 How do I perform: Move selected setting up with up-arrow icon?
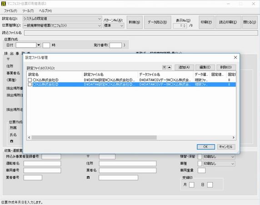[169, 67]
